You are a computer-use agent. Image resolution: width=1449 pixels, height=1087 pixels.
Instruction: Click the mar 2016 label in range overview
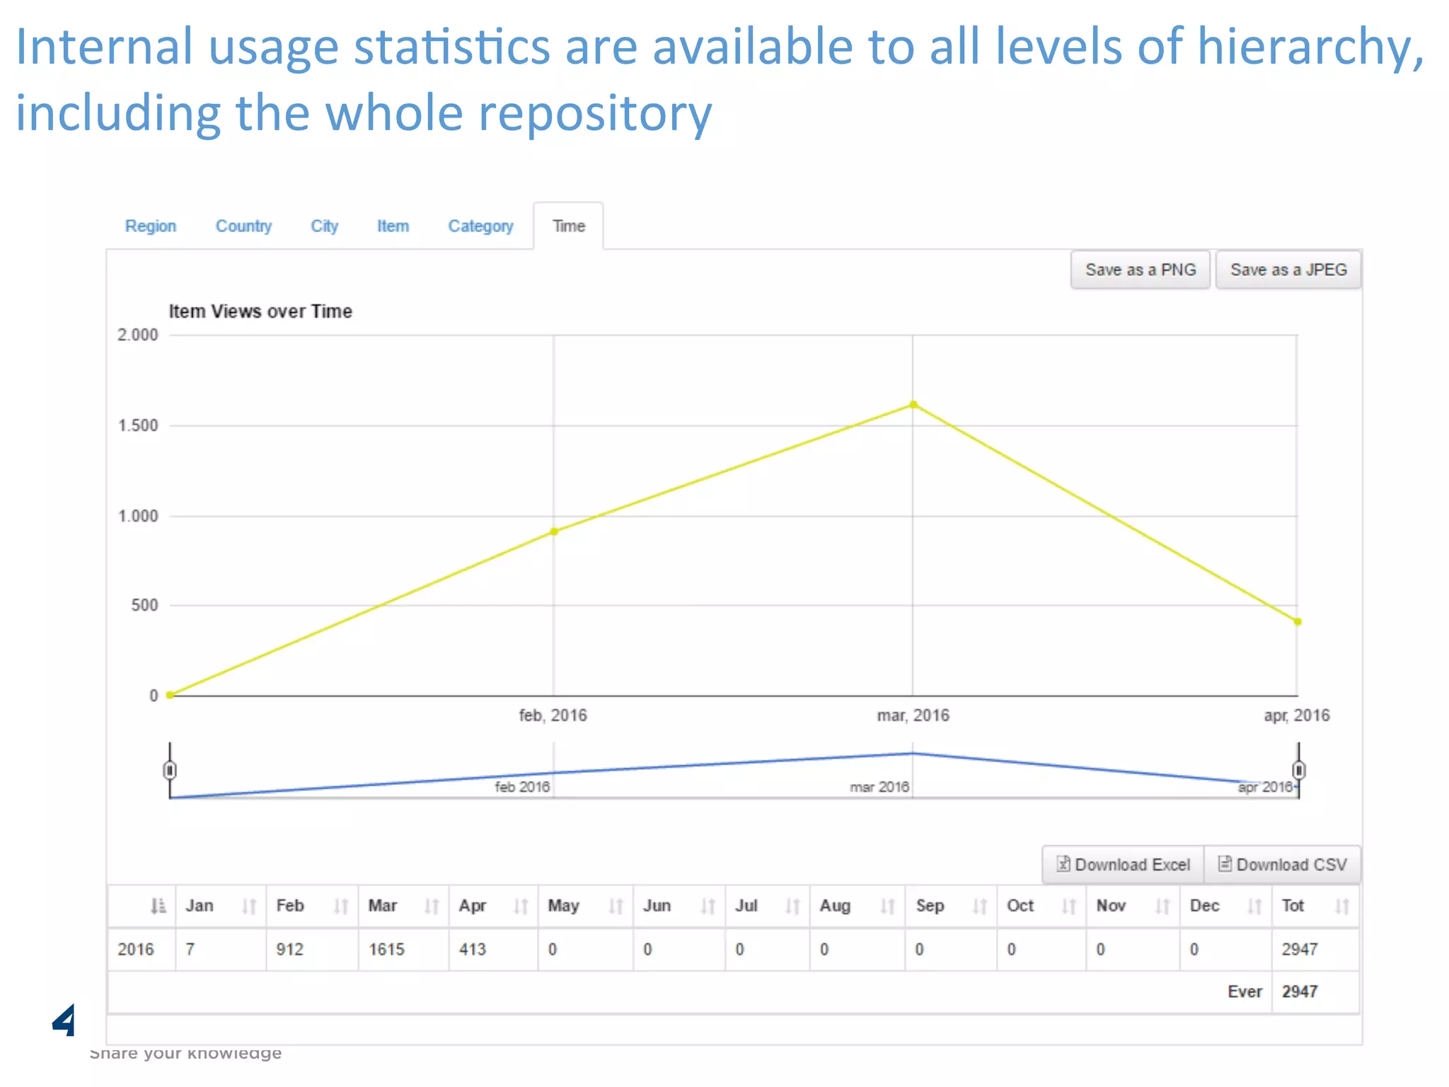click(879, 787)
